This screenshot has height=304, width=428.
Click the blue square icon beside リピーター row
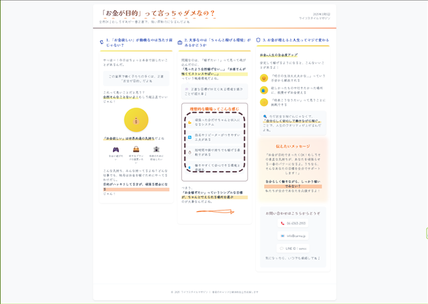pos(190,138)
